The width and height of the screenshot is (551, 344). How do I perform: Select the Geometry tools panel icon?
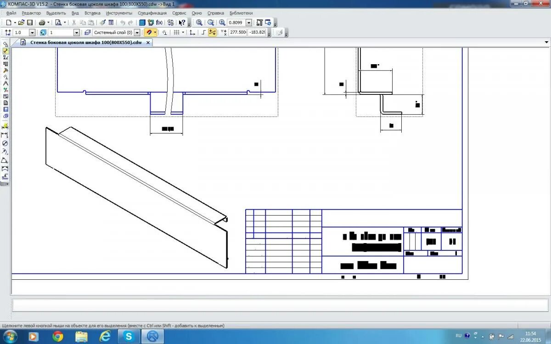click(6, 44)
